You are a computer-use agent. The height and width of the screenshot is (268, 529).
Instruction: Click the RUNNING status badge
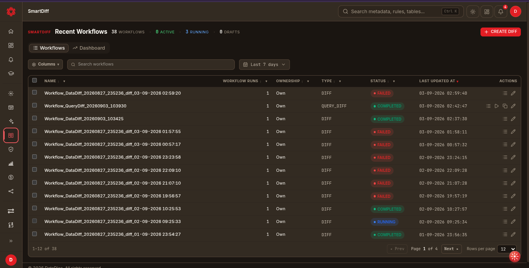click(384, 222)
